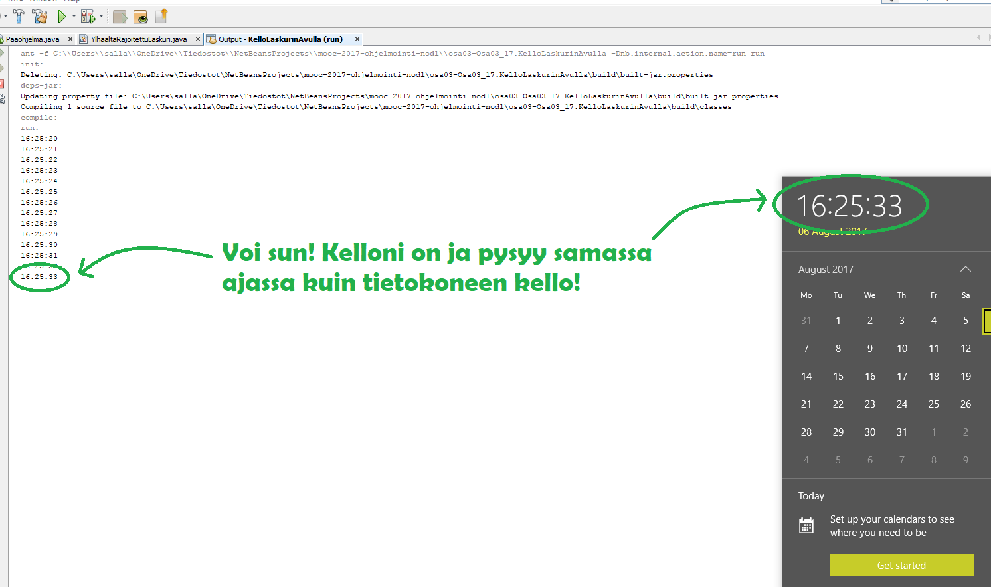This screenshot has width=991, height=587.
Task: Collapse the calendar with the chevron up
Action: click(966, 269)
